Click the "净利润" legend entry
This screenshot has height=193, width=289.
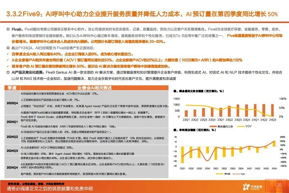click(x=223, y=174)
